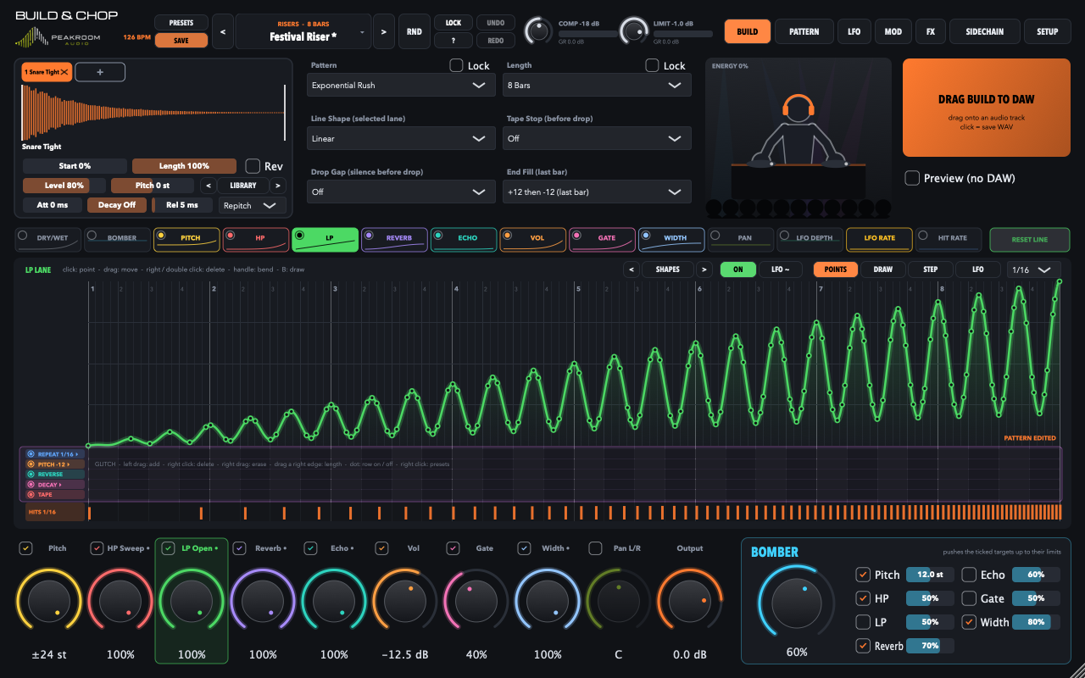
Task: Tick the Echo target in Bomber panel
Action: 969,575
